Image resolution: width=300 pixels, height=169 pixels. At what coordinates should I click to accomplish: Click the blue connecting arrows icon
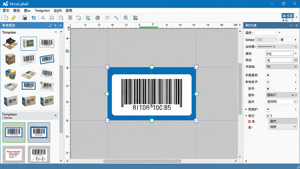(x=116, y=18)
